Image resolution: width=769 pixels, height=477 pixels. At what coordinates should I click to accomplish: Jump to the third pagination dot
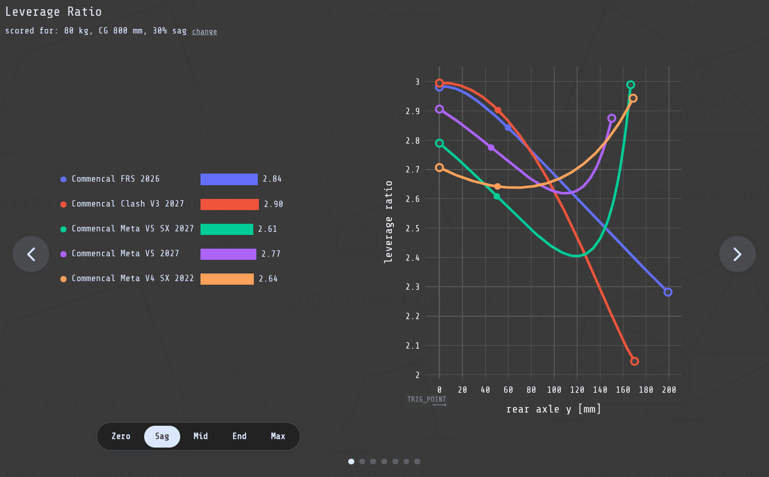(x=373, y=461)
